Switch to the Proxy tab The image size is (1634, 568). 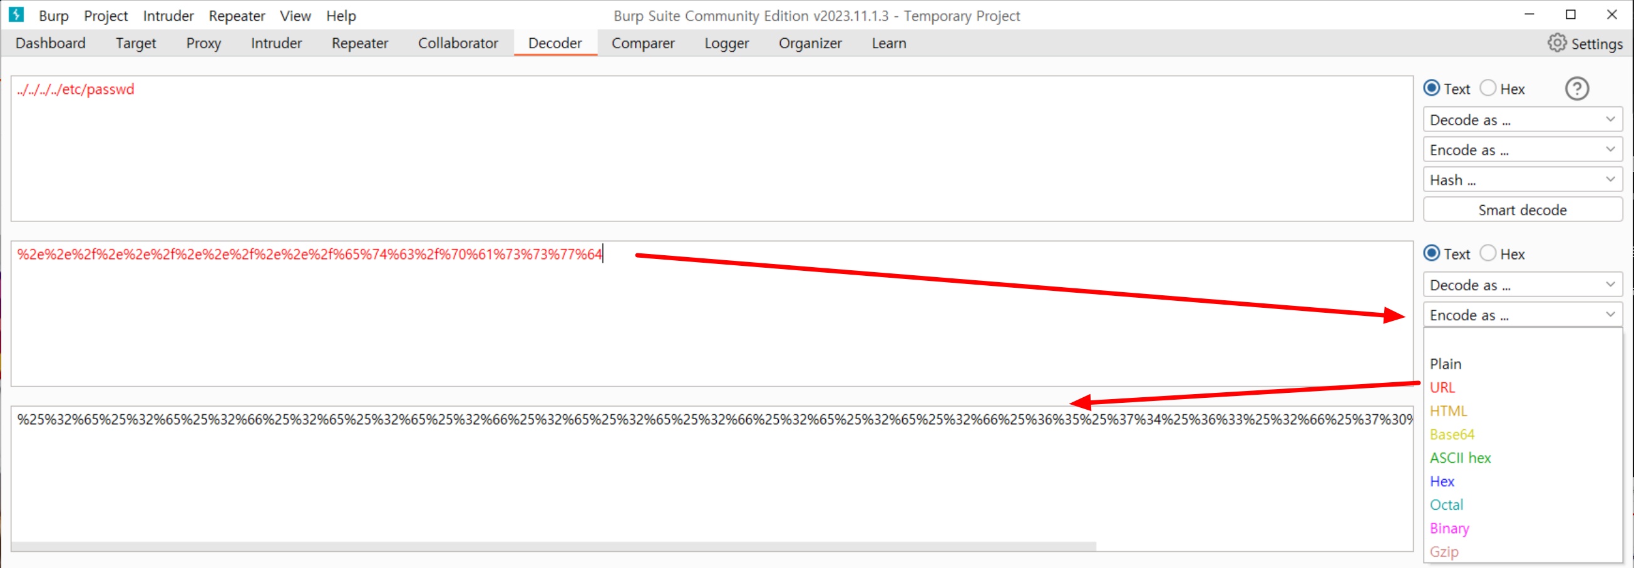[x=203, y=43]
